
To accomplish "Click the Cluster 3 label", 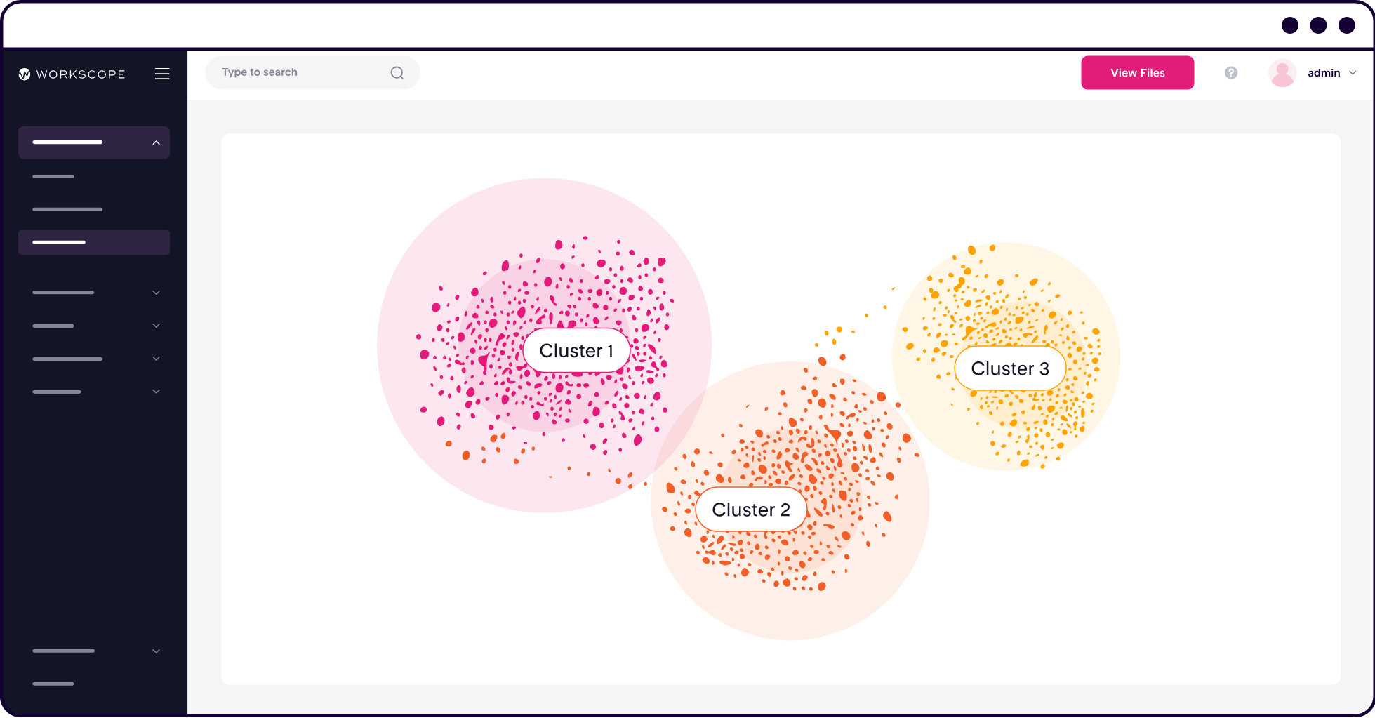I will (1010, 368).
